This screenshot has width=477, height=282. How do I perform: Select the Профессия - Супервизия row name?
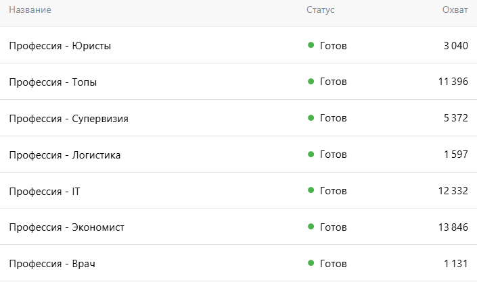point(68,119)
